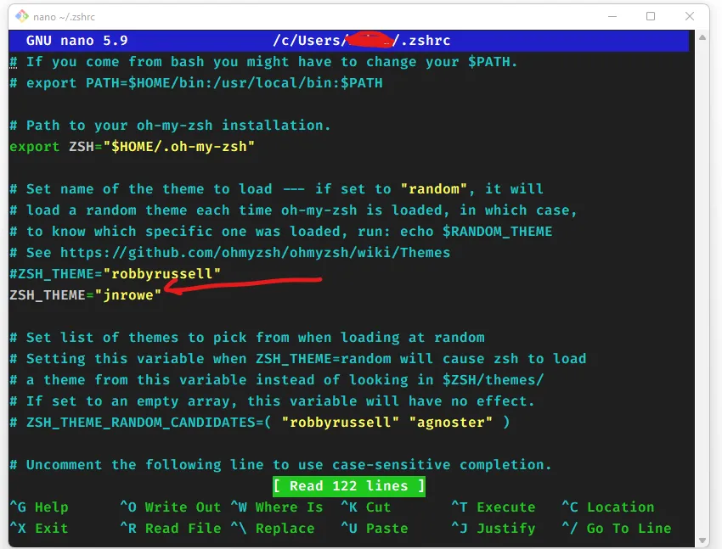The width and height of the screenshot is (722, 549).
Task: Select the ^C Location shortcut
Action: click(x=608, y=507)
